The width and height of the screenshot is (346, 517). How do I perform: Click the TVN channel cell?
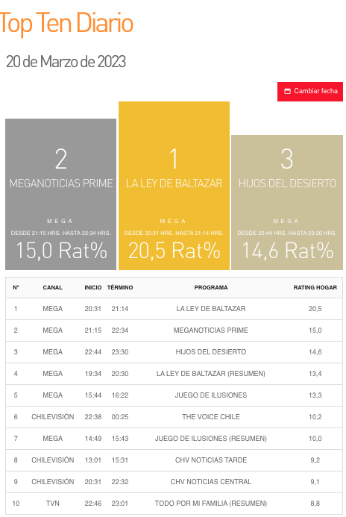[52, 503]
